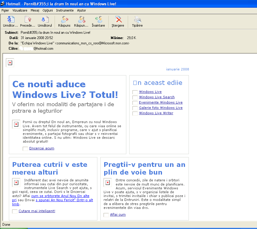Click headline 'Ce nouti aduce Windows Live? Totul!'
Screen dimensions: 257x229
tap(65, 89)
